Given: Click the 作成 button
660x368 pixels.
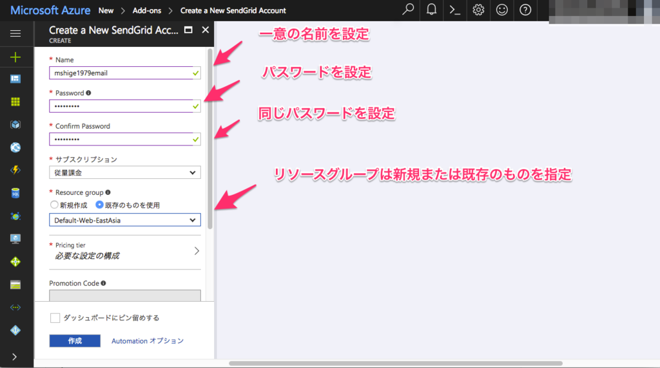Looking at the screenshot, I should coord(75,341).
